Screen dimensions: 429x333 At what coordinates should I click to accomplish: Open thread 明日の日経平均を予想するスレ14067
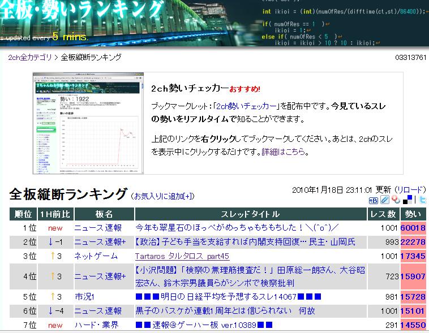pos(228,297)
